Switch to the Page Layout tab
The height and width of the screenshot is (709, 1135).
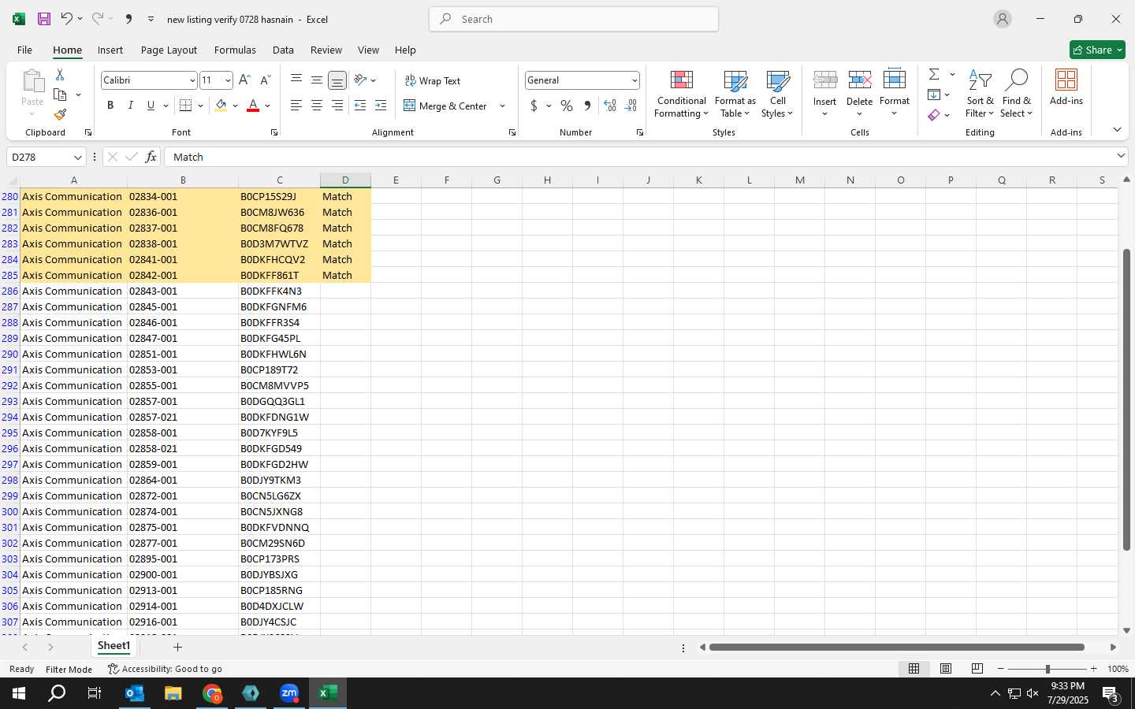pyautogui.click(x=169, y=50)
